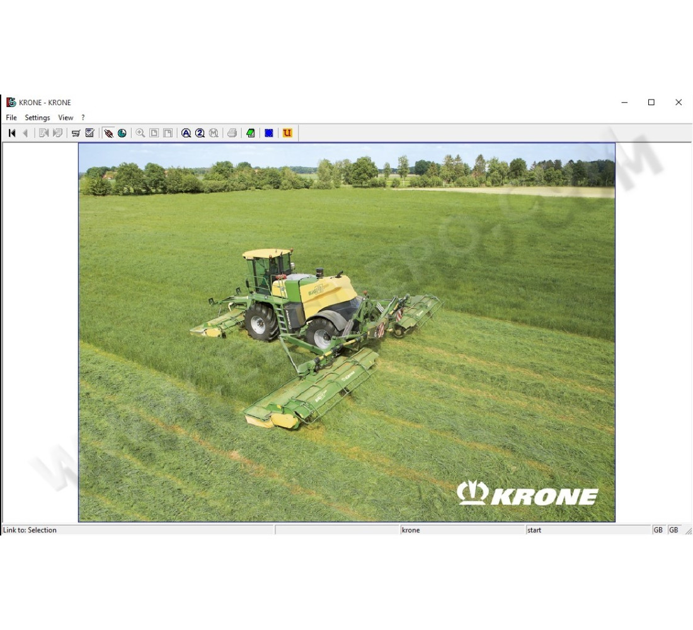Click the yellow U icon on the toolbar
This screenshot has width=693, height=630.
tap(287, 132)
